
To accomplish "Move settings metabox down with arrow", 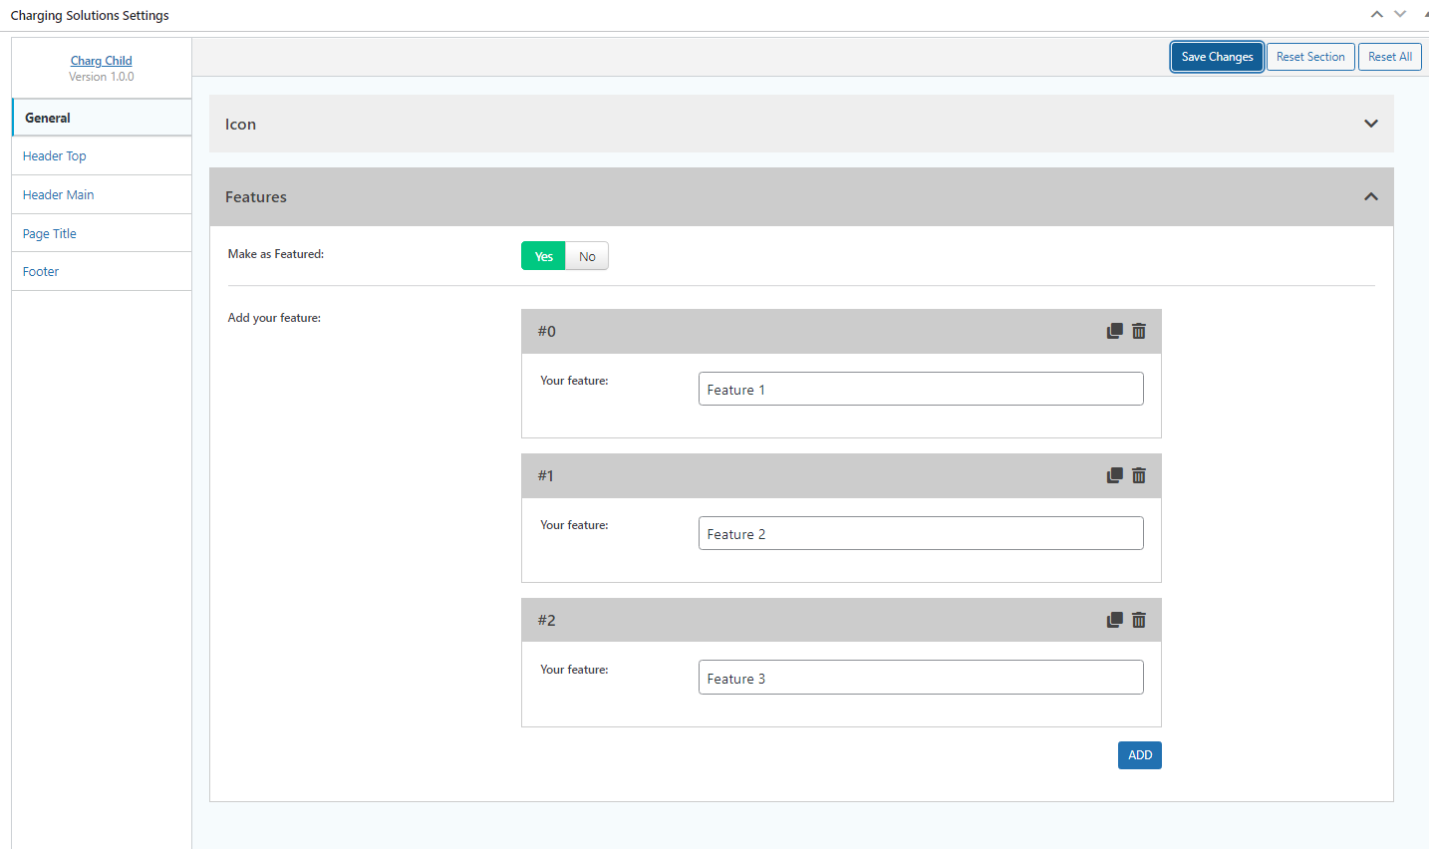I will click(1400, 14).
